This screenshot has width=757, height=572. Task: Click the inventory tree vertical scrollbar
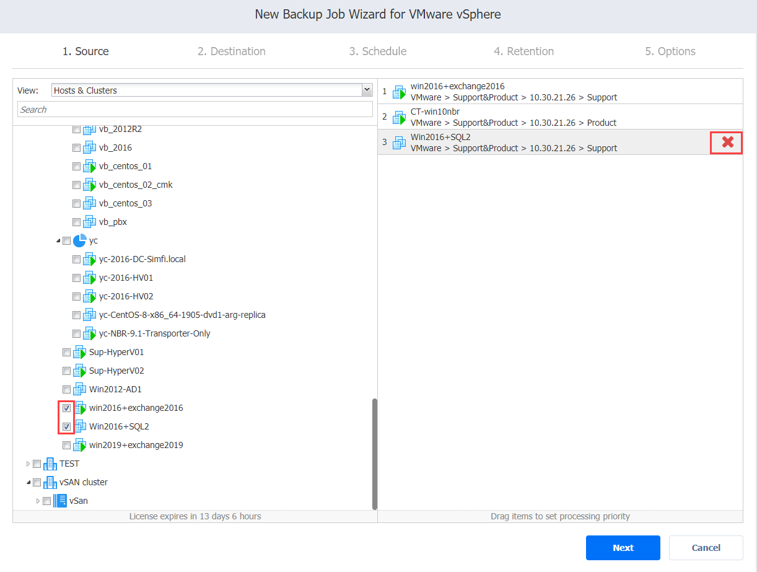click(374, 454)
